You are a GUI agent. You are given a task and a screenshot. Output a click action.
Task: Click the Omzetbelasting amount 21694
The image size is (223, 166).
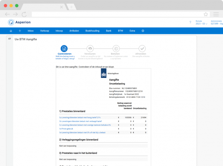coord(143,118)
